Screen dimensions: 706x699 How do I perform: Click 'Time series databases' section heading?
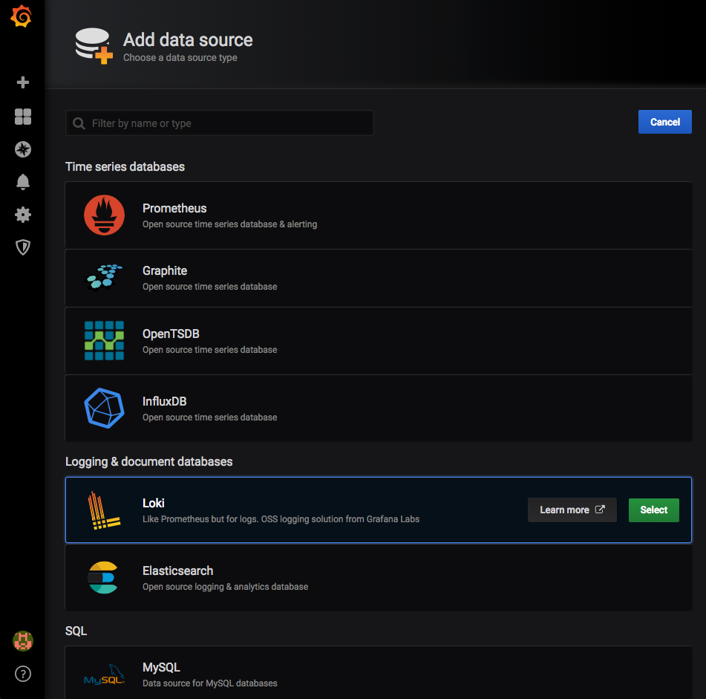pyautogui.click(x=125, y=166)
